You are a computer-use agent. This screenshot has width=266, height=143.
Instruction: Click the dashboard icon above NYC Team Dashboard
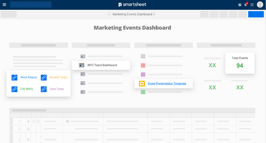point(83,56)
